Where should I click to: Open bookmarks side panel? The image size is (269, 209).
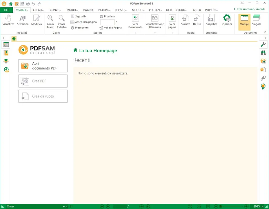coord(6,53)
